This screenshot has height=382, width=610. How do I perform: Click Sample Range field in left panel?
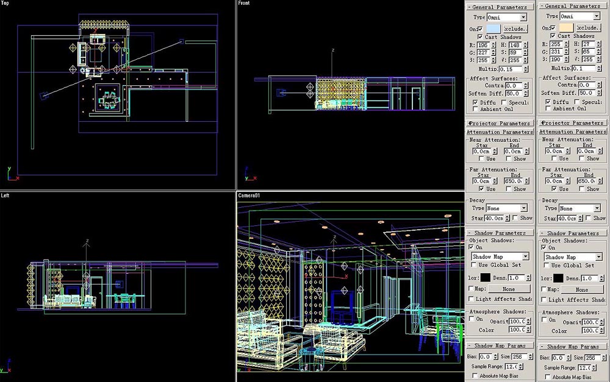tap(511, 366)
